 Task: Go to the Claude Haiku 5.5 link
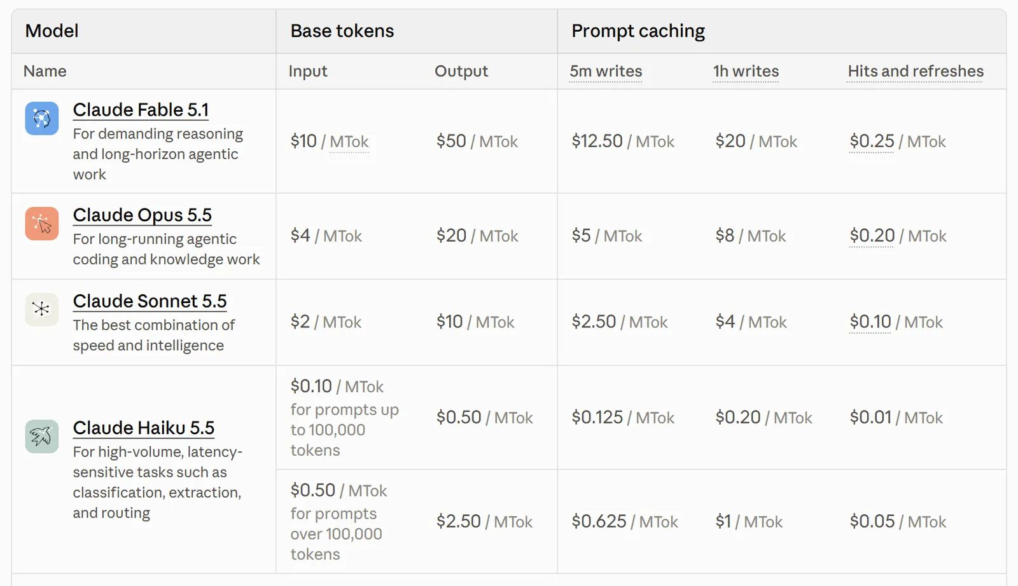144,428
